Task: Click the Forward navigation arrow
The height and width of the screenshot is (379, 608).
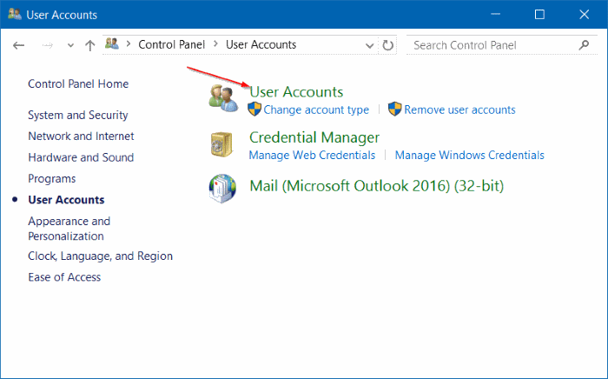Action: tap(47, 45)
